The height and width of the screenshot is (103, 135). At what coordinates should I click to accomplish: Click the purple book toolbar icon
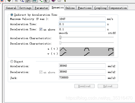pyautogui.click(x=53, y=1)
